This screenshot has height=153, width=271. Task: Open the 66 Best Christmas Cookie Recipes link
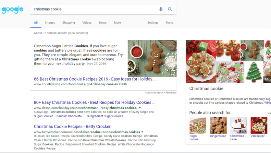(x=95, y=79)
